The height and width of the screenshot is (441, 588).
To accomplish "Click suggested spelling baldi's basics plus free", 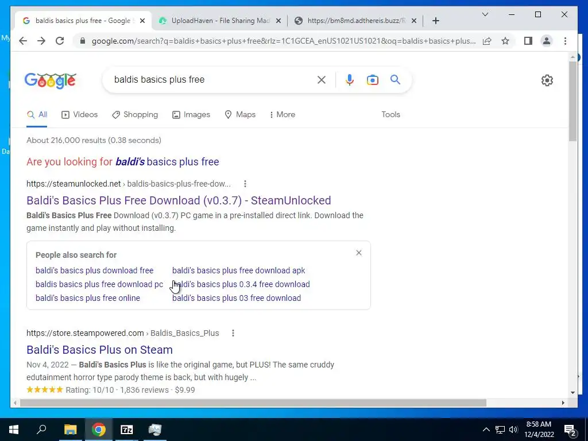I will (x=167, y=162).
